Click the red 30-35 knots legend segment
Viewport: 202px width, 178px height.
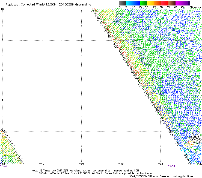165,3
